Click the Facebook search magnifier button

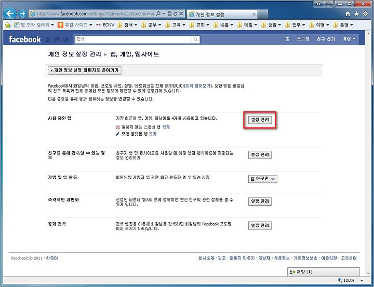(195, 39)
